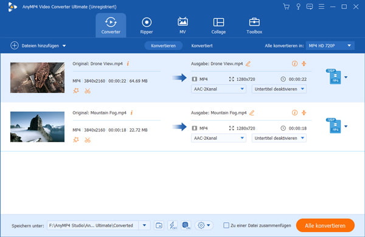Click the 00:00:22 output duration text
Viewport: 365px width, 237px height.
click(297, 80)
